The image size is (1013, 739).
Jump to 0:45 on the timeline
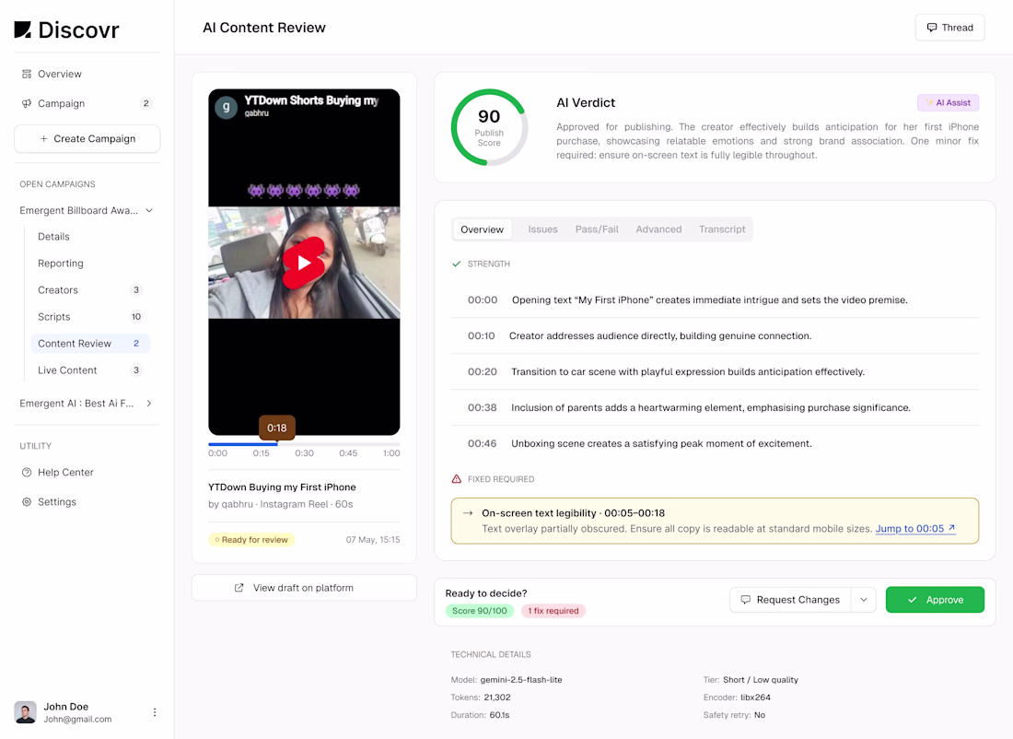(348, 453)
